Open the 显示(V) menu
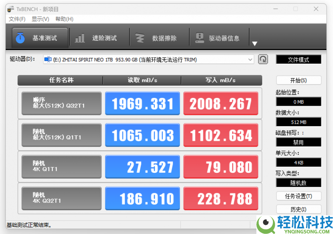The image size is (333, 234). point(40,19)
